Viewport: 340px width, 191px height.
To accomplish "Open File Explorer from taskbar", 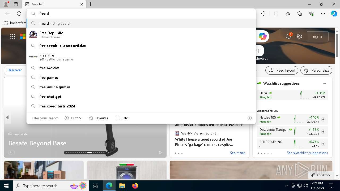I will [x=122, y=186].
